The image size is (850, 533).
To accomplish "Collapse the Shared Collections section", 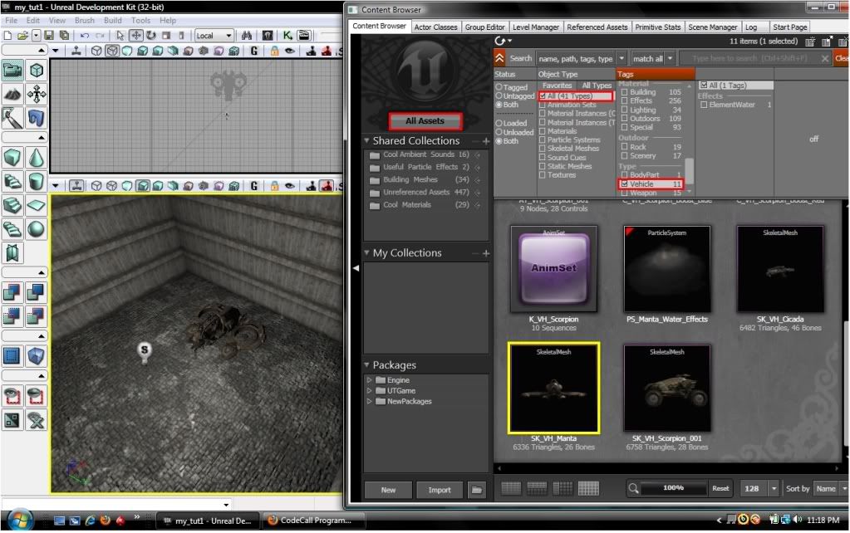I will click(x=367, y=141).
